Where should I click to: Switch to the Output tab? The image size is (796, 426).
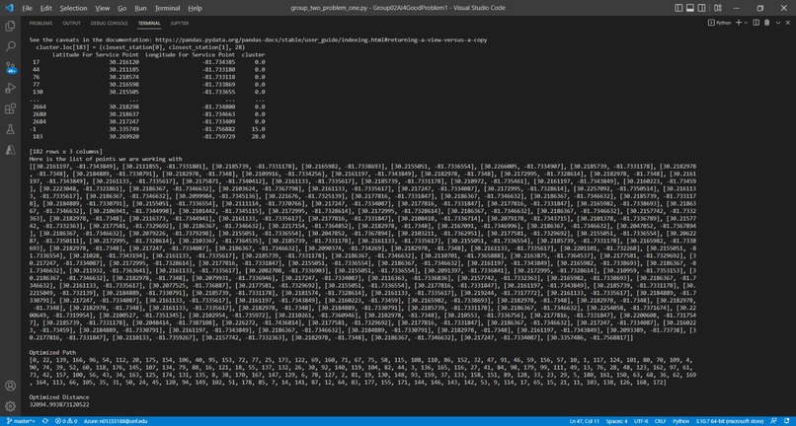pyautogui.click(x=71, y=24)
